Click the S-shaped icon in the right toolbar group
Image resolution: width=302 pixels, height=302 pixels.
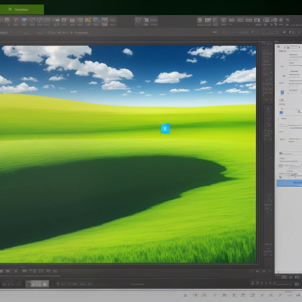tap(200, 20)
